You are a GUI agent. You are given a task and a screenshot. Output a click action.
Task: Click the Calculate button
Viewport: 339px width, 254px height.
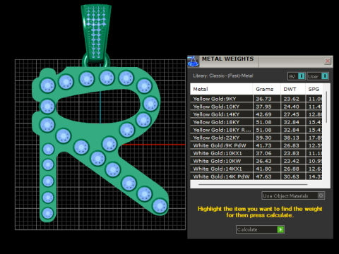click(x=260, y=229)
